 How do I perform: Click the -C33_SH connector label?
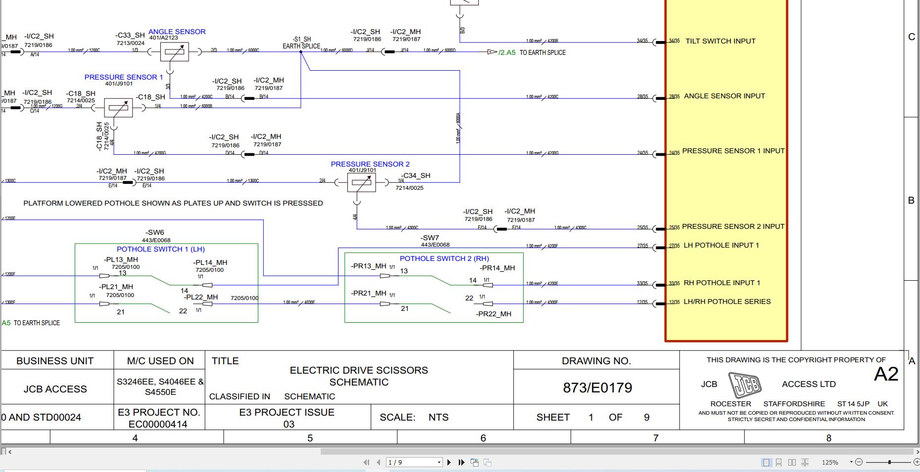click(x=130, y=35)
